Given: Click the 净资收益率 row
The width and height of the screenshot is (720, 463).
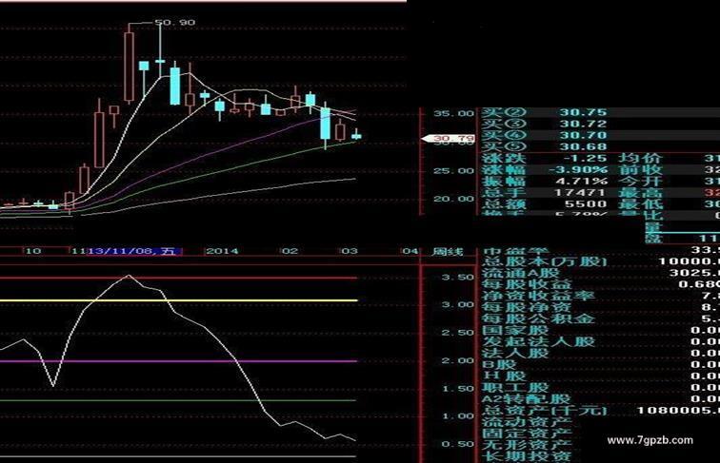Looking at the screenshot, I should 600,296.
